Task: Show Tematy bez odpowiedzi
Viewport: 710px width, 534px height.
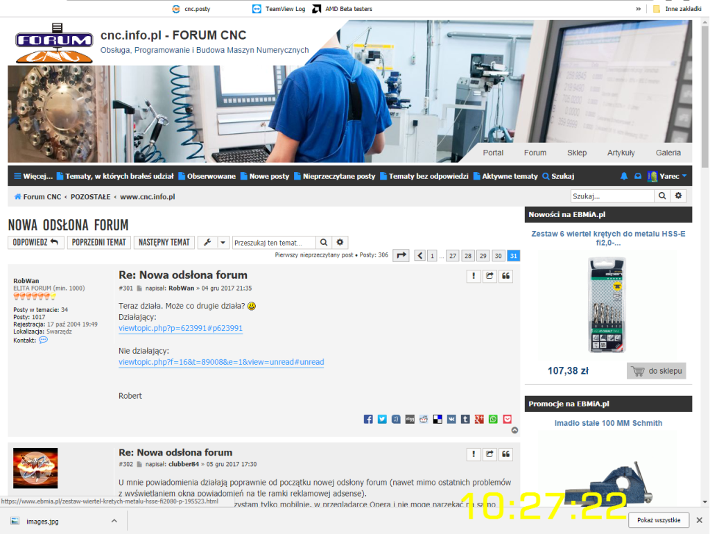Action: point(424,176)
